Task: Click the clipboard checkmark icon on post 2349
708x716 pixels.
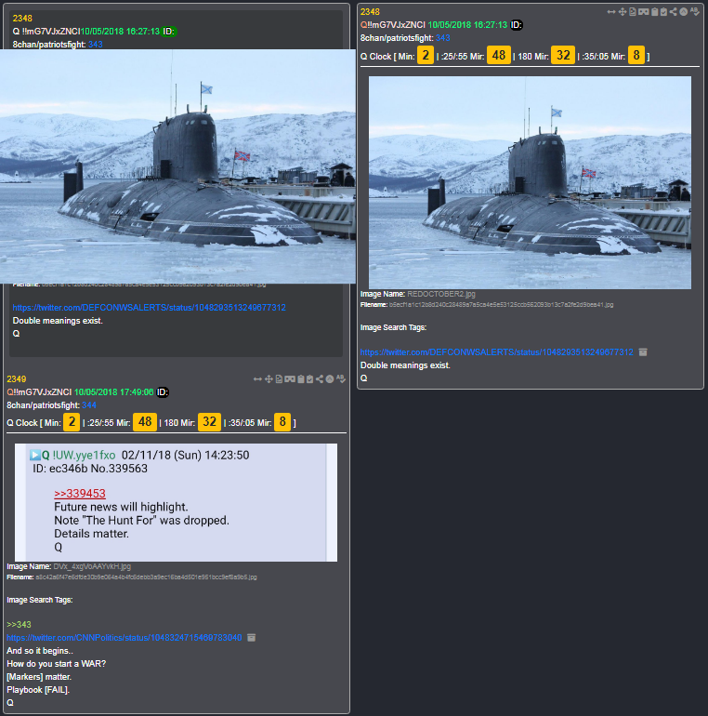Action: pos(309,379)
